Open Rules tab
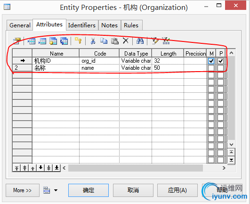Image resolution: width=250 pixels, height=204 pixels. tap(131, 25)
